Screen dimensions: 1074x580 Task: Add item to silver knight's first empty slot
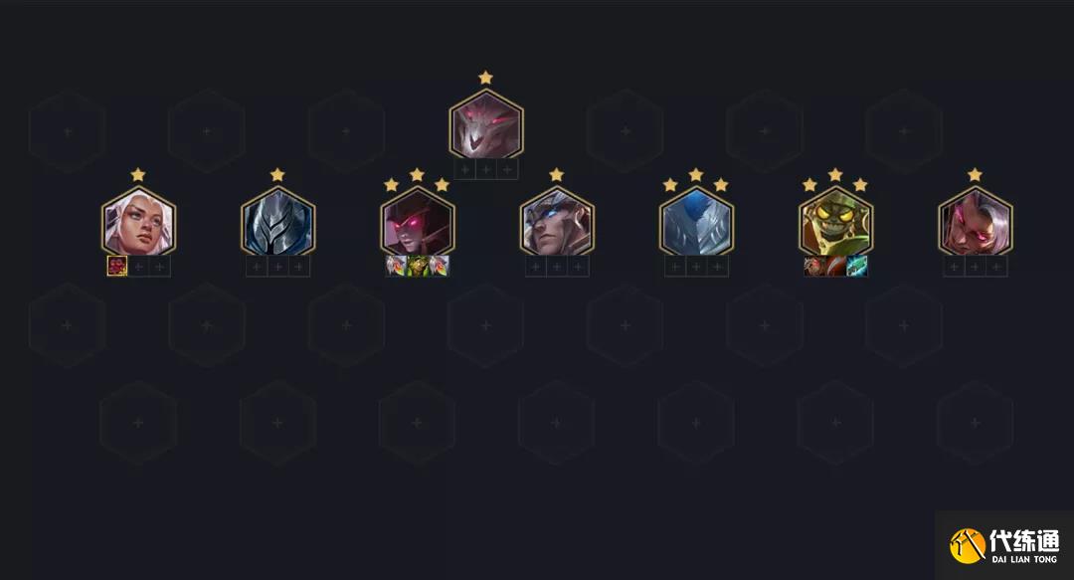(x=257, y=266)
